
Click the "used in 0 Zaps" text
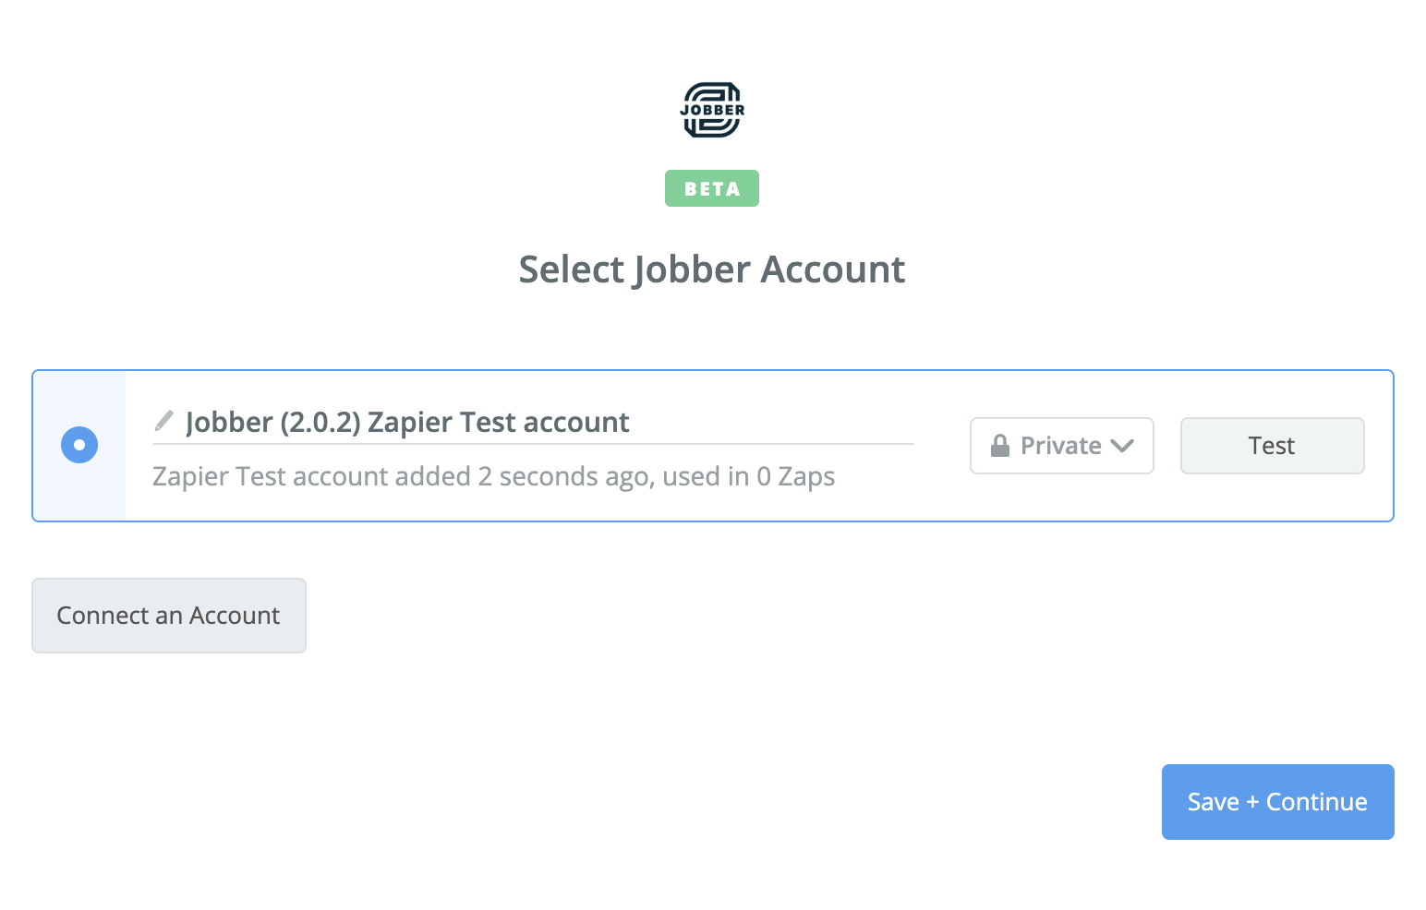[748, 476]
